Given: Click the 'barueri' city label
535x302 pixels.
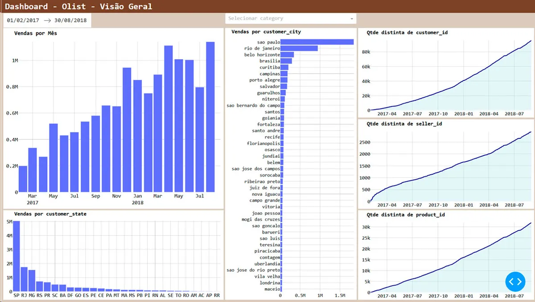Looking at the screenshot, I should click(x=271, y=232).
